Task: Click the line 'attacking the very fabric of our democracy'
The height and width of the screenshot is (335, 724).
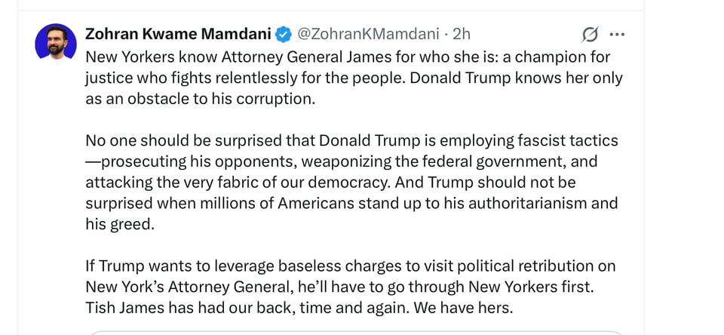Action: pyautogui.click(x=339, y=183)
